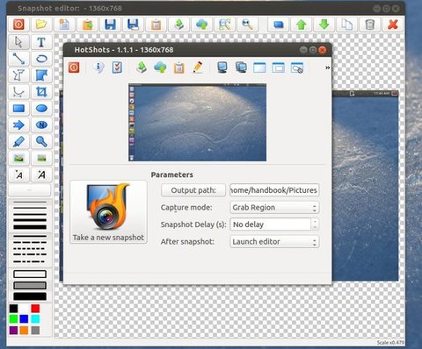Click the quit icon in Snapshot editor toolbar

18,25
